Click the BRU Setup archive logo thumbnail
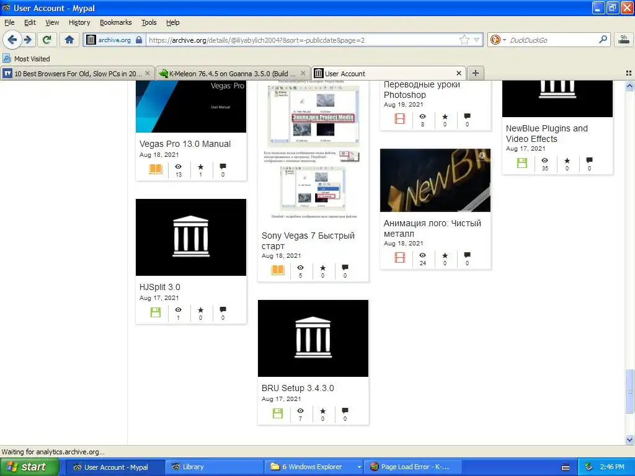The height and width of the screenshot is (476, 635). [313, 338]
